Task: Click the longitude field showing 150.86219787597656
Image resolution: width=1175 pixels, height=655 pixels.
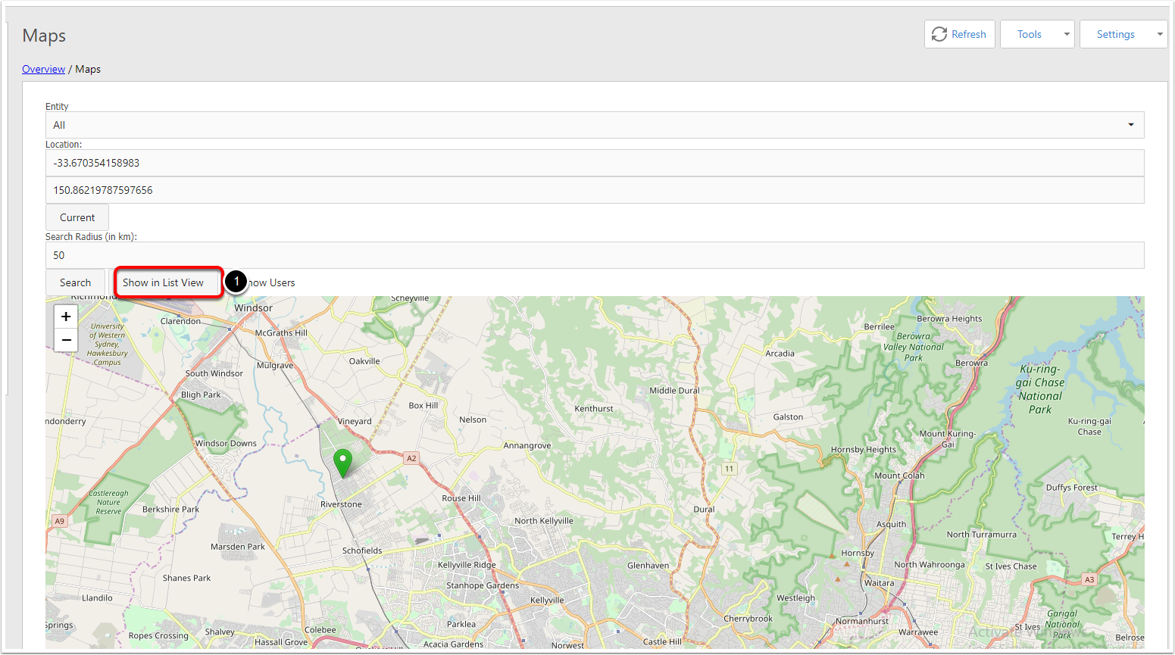Action: 595,190
